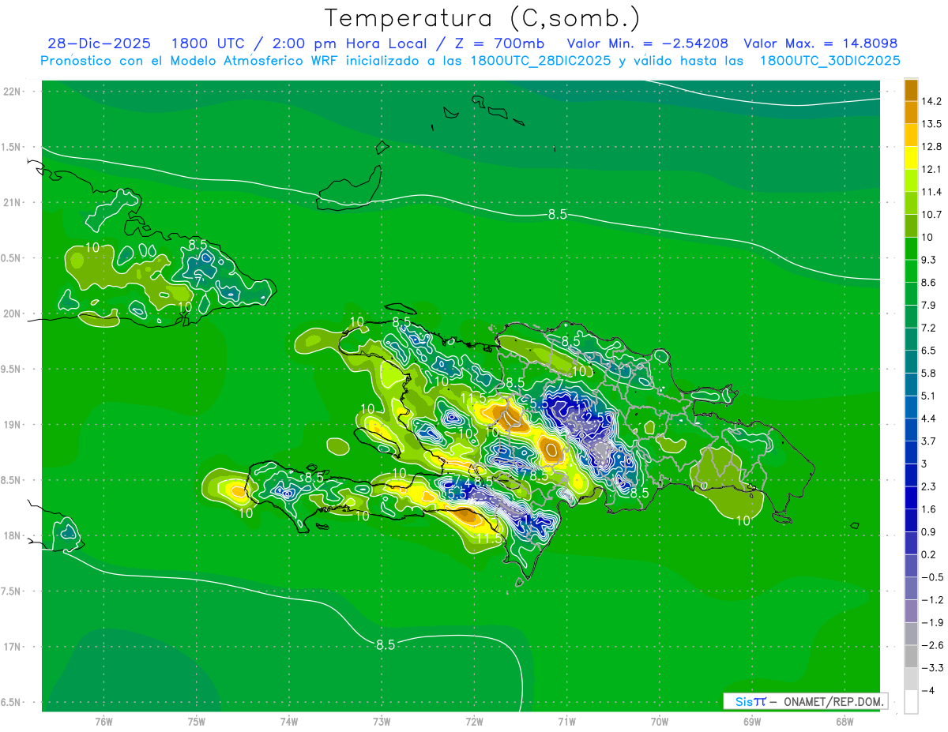This screenshot has width=948, height=732.
Task: Click the topmost brown-orange colorbar swatch
Action: tap(911, 89)
